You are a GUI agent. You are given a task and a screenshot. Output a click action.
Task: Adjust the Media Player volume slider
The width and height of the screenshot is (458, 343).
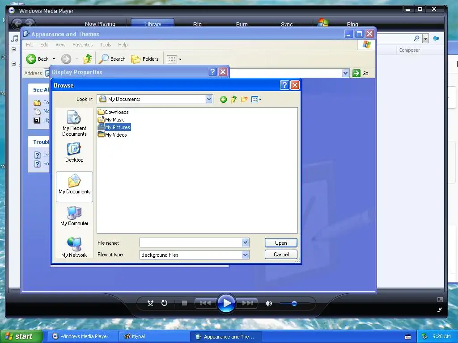(x=294, y=304)
